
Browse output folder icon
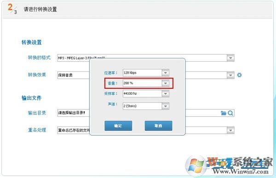tap(224, 113)
